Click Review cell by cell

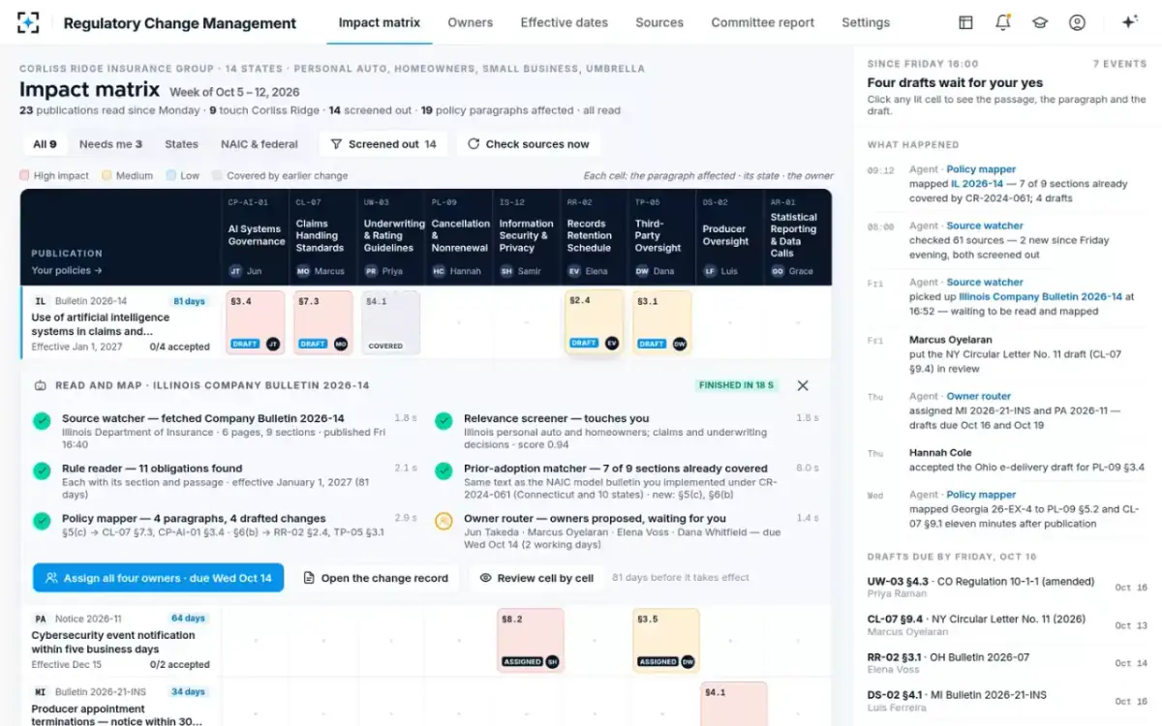tap(536, 578)
